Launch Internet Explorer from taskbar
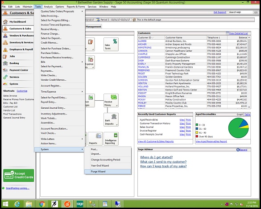Screen dimensions: 261x209 tap(17, 204)
